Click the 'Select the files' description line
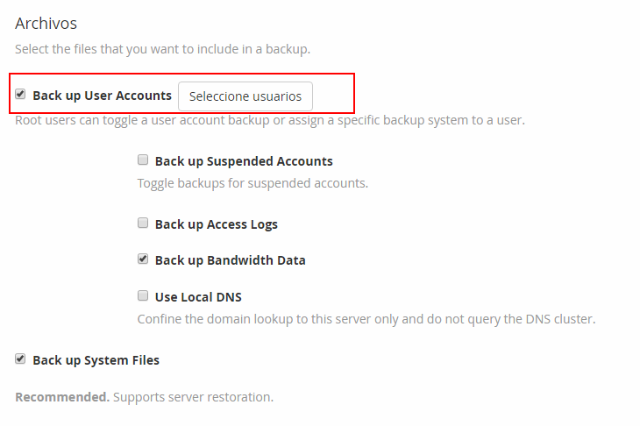This screenshot has width=640, height=426. tap(162, 49)
